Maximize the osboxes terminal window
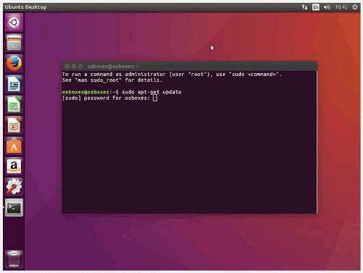363x273 pixels. pyautogui.click(x=81, y=66)
